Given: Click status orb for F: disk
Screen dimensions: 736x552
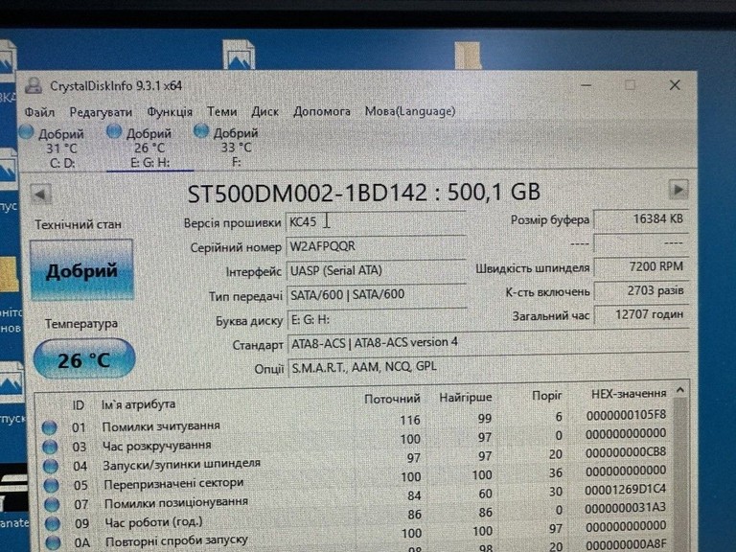Looking at the screenshot, I should [201, 131].
